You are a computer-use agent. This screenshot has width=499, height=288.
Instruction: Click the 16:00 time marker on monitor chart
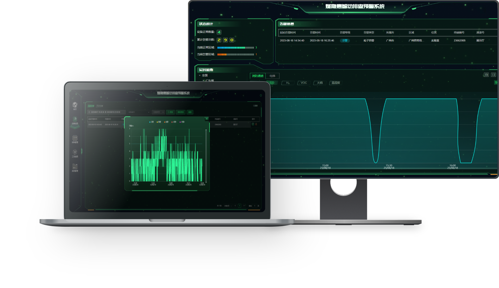[453, 167]
